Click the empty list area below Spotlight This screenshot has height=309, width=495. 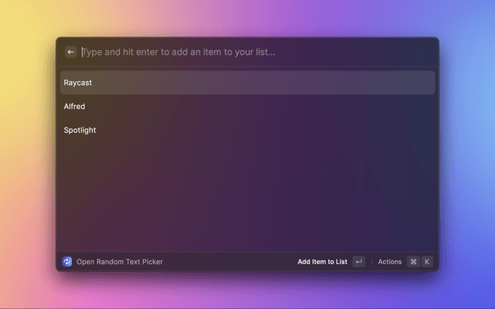click(x=247, y=193)
